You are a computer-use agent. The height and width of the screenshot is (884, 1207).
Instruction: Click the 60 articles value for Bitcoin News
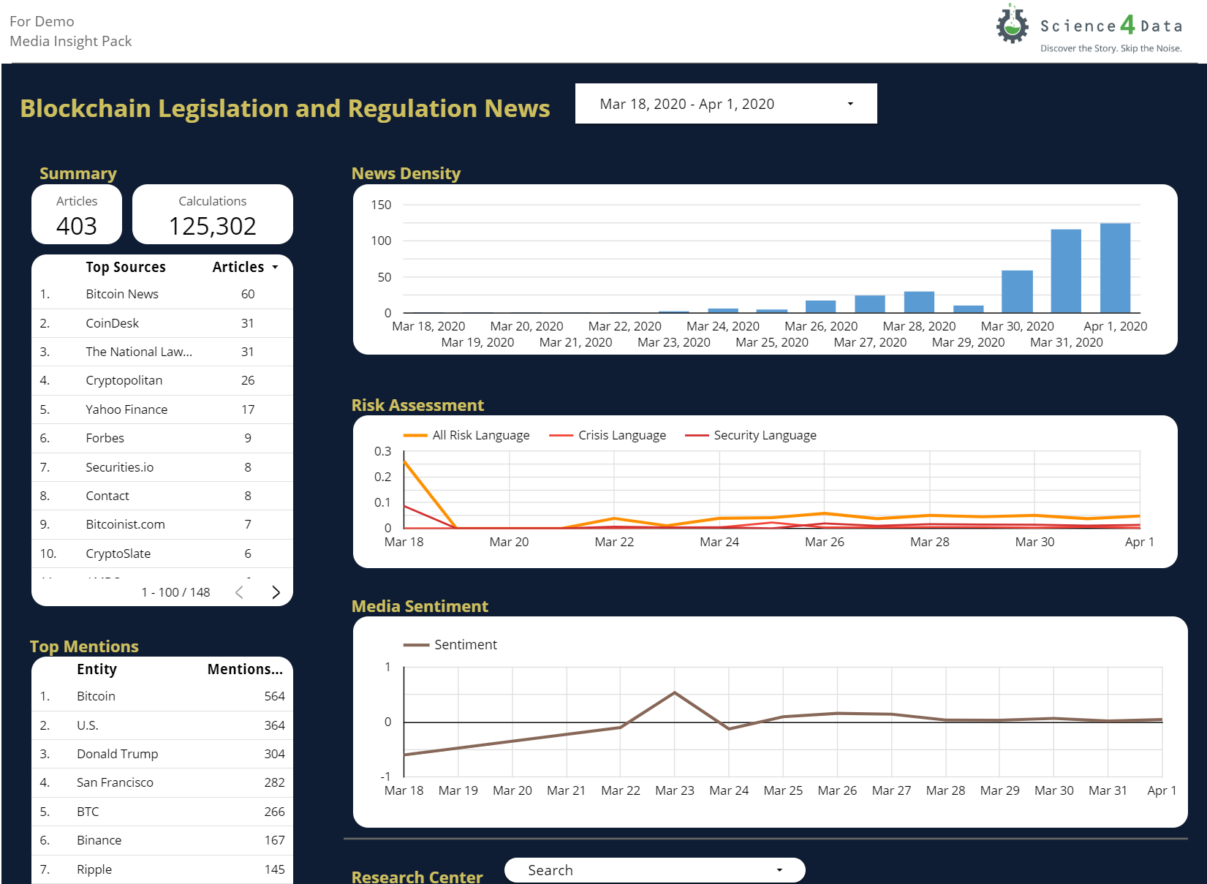(x=248, y=294)
